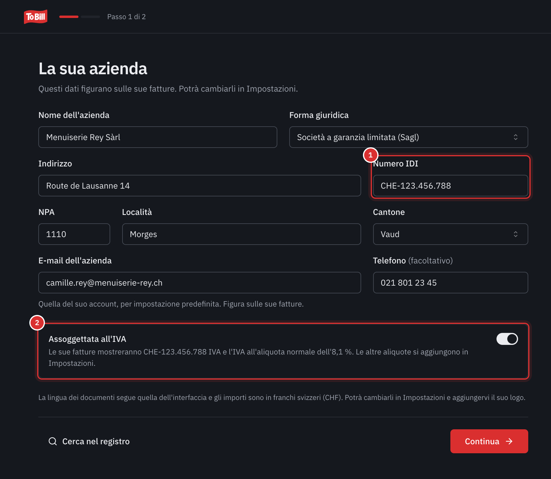The image size is (551, 479).
Task: Click the 'Passo 1 di 2' text
Action: click(126, 17)
